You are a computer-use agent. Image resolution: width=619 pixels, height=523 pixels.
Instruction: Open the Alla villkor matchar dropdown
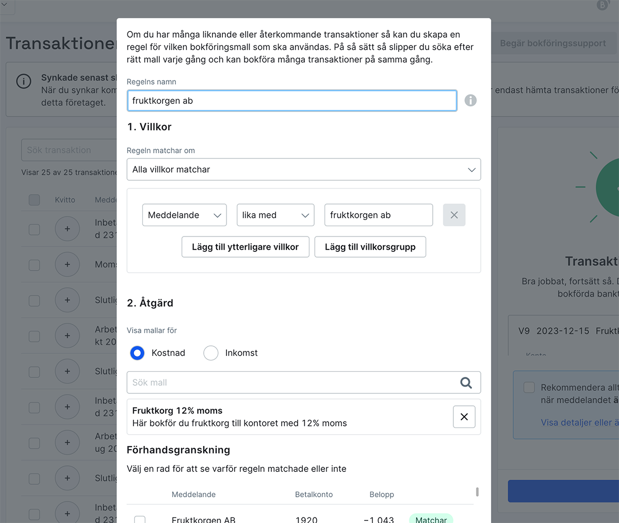(303, 169)
